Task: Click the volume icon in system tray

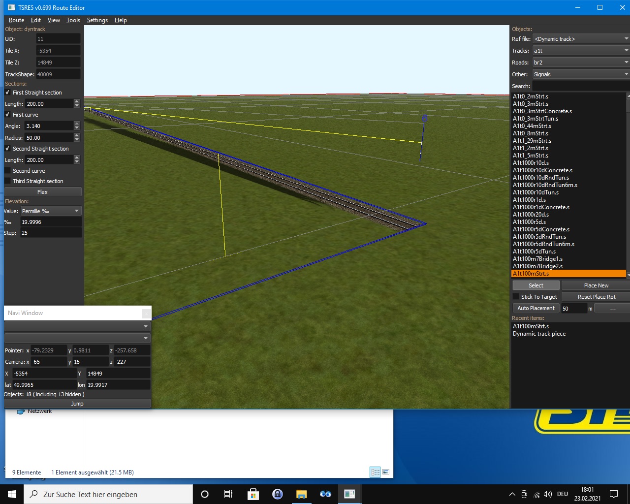Action: (x=548, y=494)
